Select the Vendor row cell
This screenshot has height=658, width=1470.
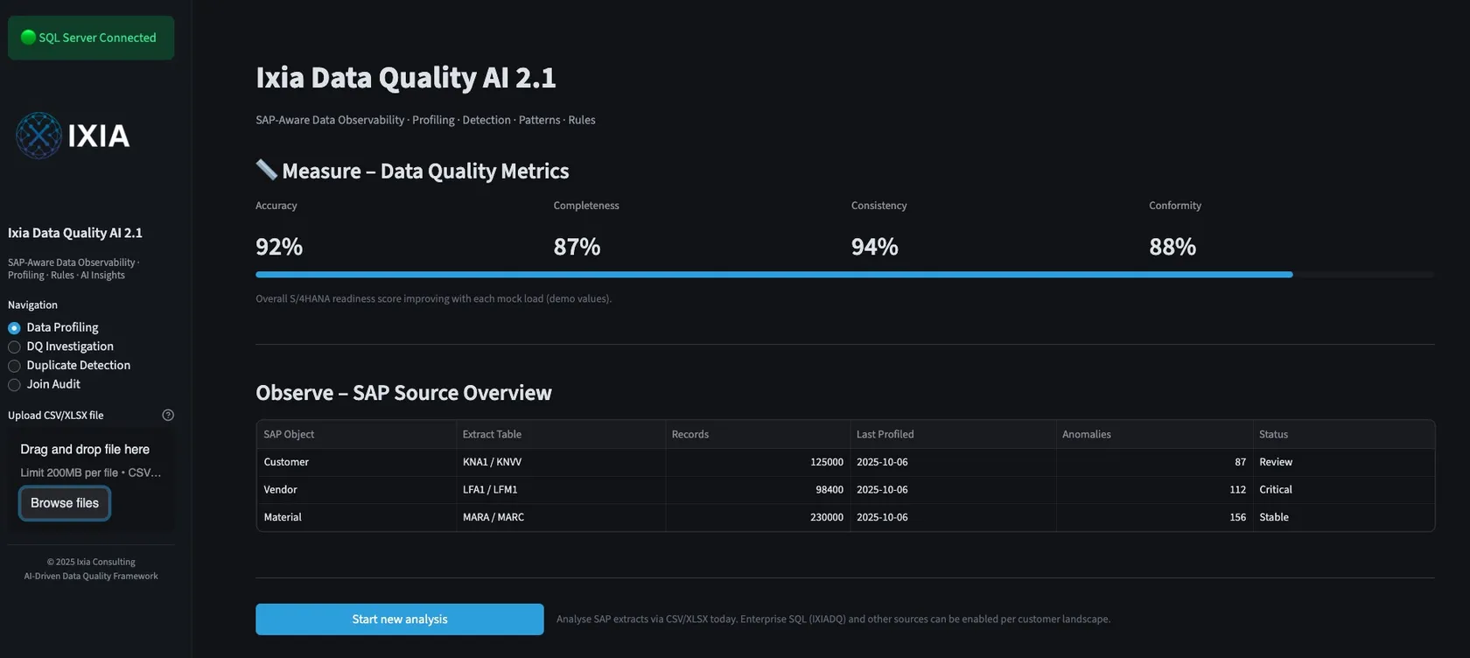356,490
